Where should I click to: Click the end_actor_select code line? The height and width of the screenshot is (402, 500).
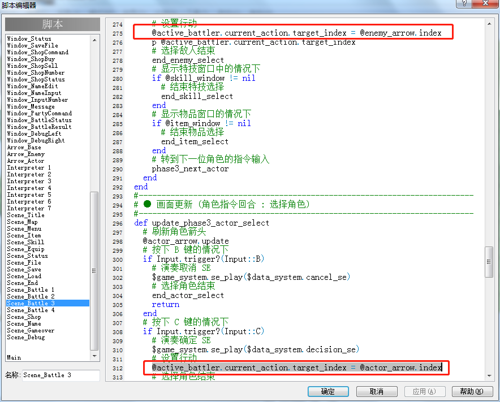click(x=188, y=295)
